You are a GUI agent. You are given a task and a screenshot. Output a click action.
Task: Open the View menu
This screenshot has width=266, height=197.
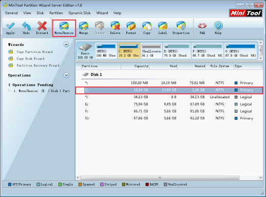click(27, 13)
